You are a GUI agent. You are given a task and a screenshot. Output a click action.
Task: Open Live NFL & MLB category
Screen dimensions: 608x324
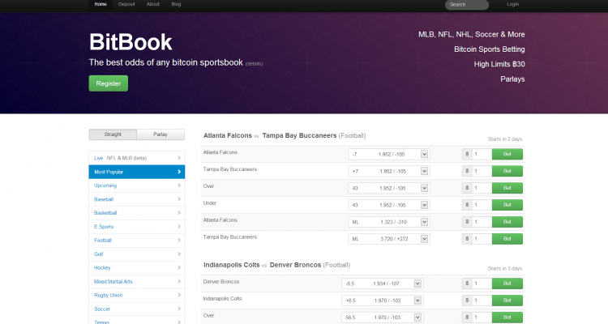tap(137, 158)
